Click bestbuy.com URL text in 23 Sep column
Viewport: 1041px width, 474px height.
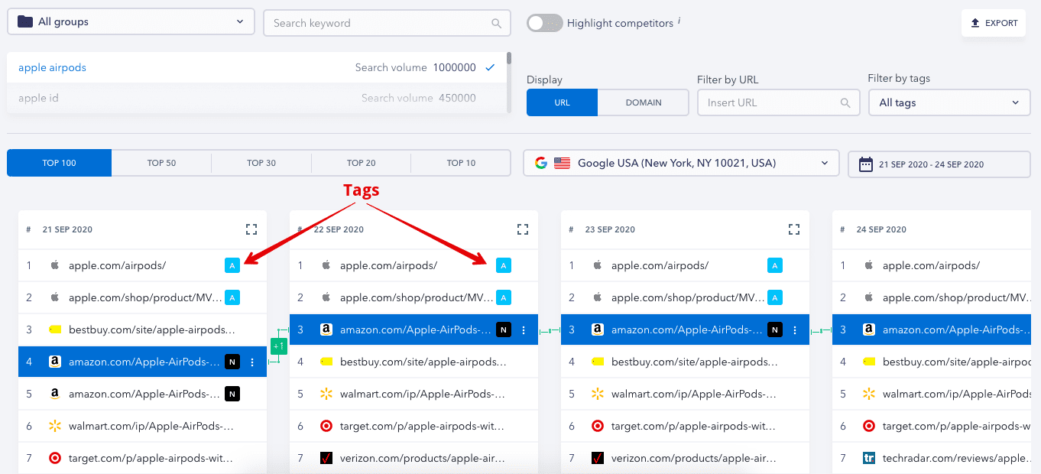tap(694, 362)
